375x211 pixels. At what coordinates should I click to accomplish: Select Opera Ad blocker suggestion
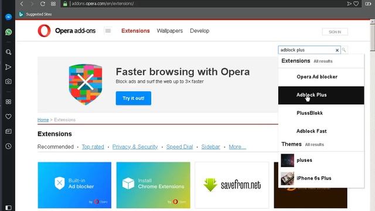(x=321, y=77)
